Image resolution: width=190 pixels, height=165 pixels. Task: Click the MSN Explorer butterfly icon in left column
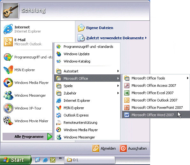[8, 70]
